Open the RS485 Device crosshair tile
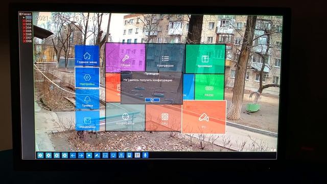 pos(125,117)
